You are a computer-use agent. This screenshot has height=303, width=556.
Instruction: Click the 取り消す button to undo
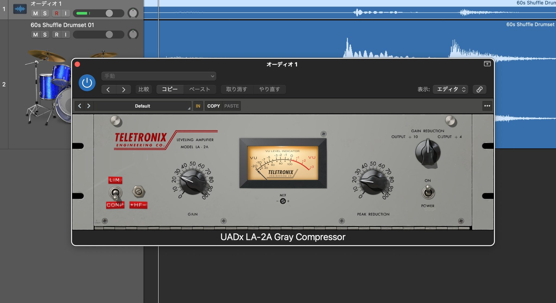coord(236,89)
